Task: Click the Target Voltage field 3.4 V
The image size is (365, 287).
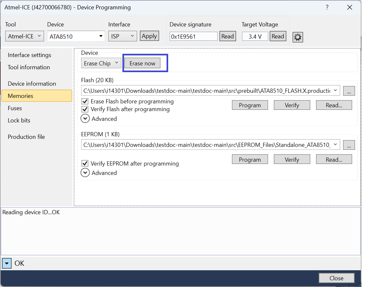Action: click(255, 36)
